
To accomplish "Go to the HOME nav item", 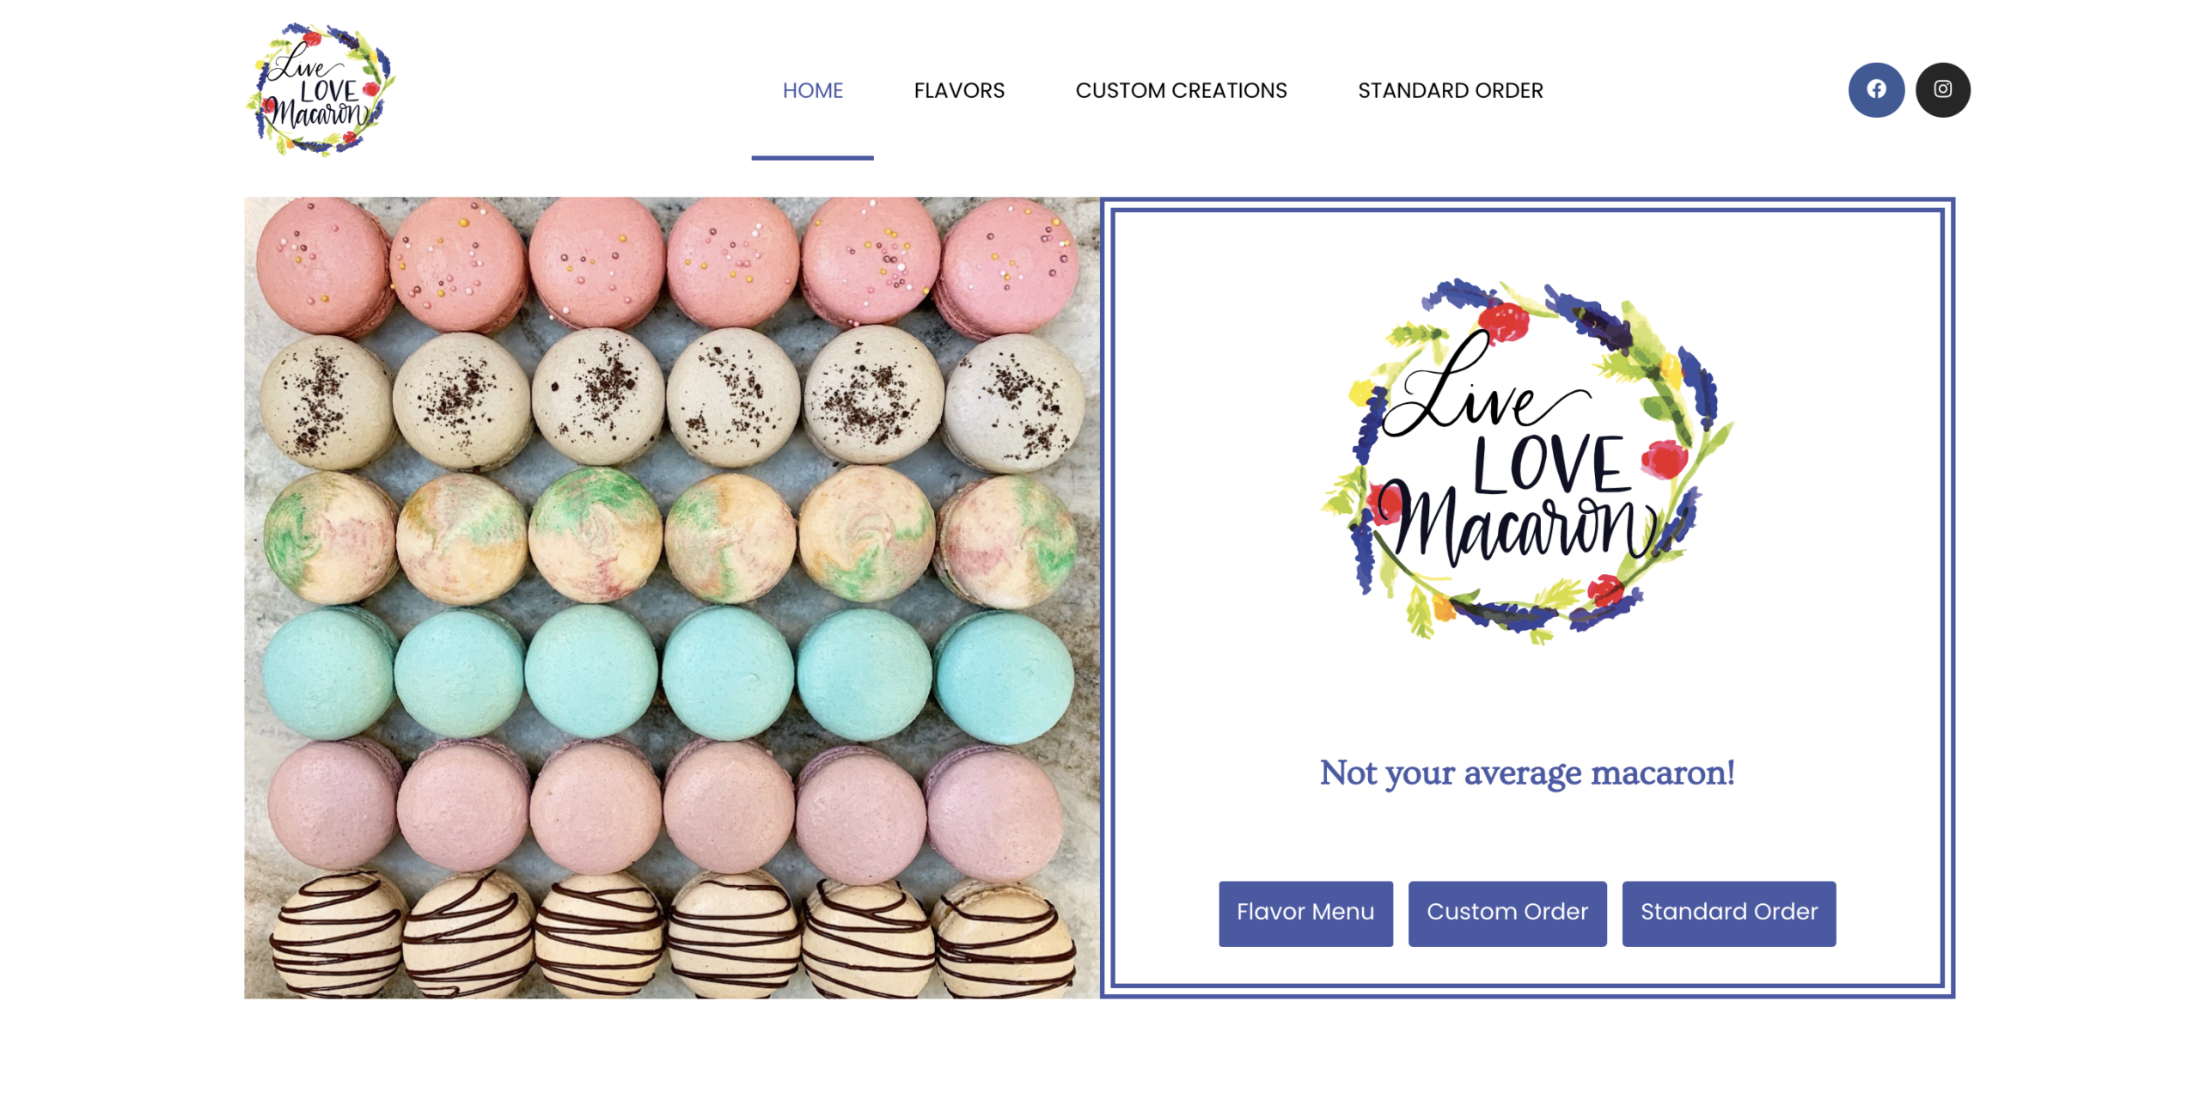I will (x=811, y=90).
